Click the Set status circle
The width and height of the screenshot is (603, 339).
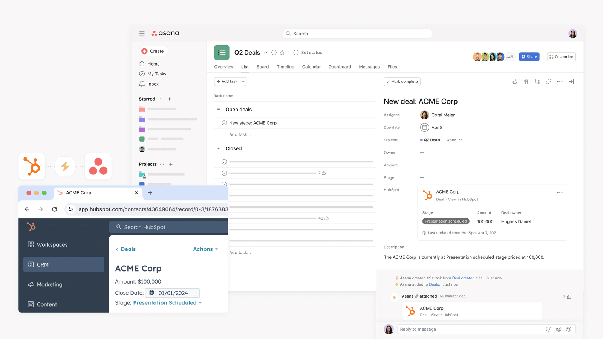(296, 53)
